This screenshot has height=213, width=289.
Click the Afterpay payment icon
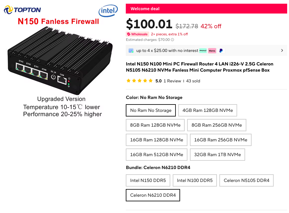coord(203,51)
